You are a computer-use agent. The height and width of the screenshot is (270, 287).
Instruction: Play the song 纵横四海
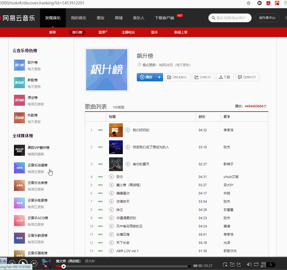pyautogui.click(x=111, y=234)
